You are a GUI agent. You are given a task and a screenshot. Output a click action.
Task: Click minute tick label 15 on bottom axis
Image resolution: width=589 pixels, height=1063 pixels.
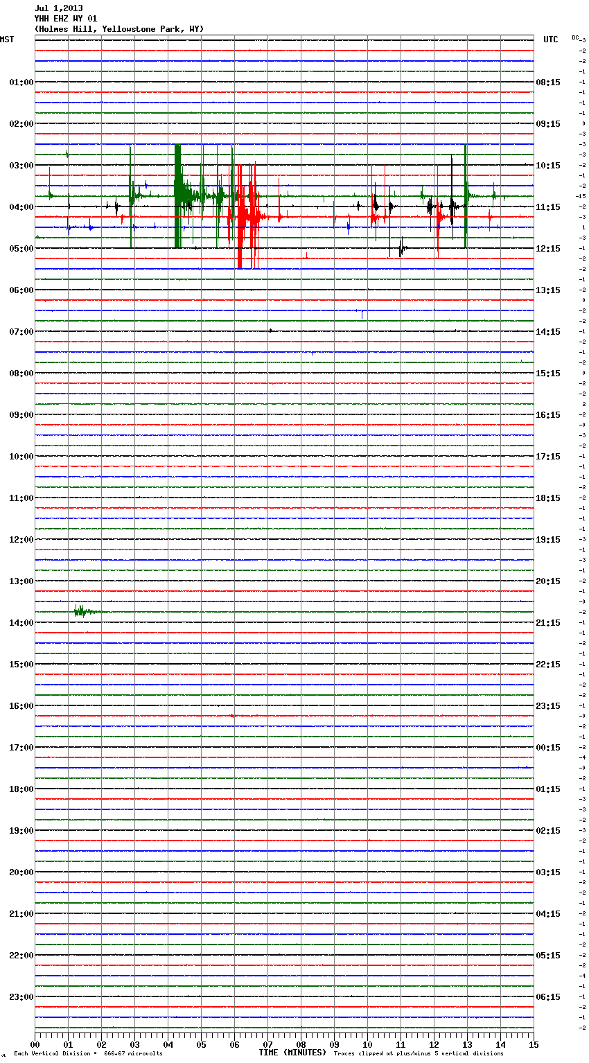pyautogui.click(x=534, y=1044)
